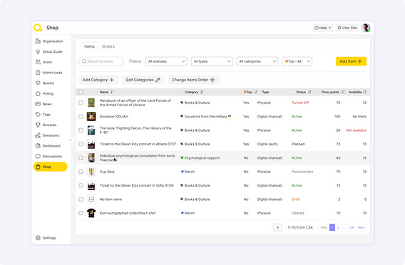Viewport: 405px width, 265px height.
Task: Click the Edit Categories button
Action: 143,80
